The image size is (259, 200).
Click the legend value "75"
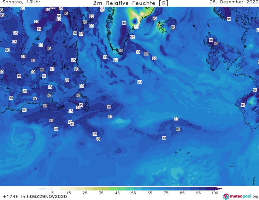pos(166,193)
